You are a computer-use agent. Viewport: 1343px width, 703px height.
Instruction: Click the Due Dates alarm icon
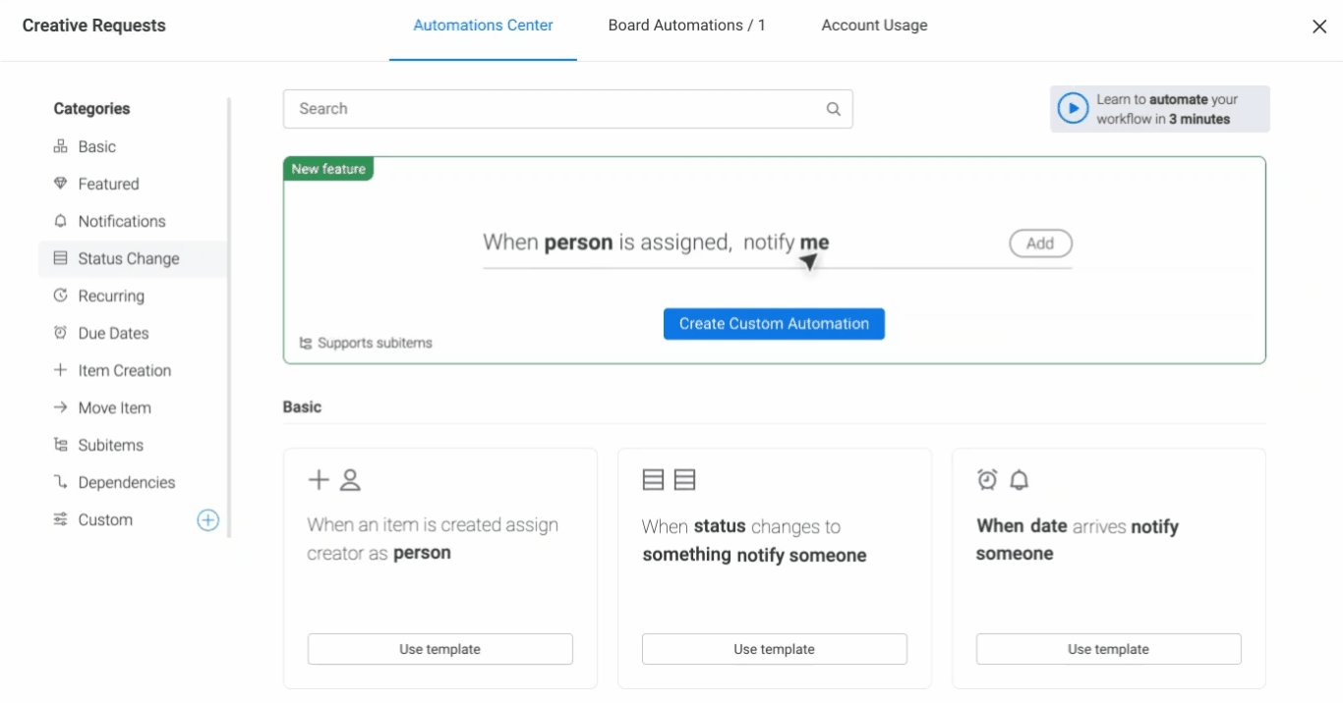pyautogui.click(x=60, y=333)
